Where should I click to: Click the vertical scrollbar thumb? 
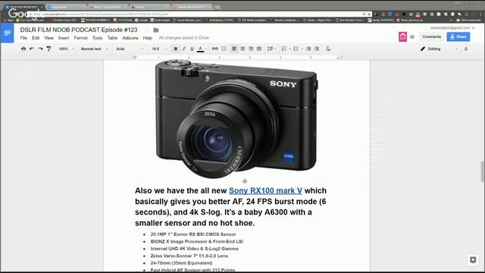[x=483, y=171]
